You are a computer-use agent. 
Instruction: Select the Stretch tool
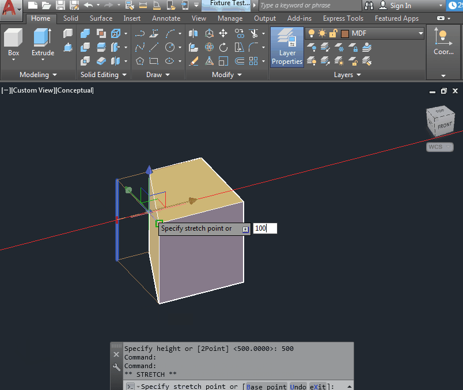point(240,47)
